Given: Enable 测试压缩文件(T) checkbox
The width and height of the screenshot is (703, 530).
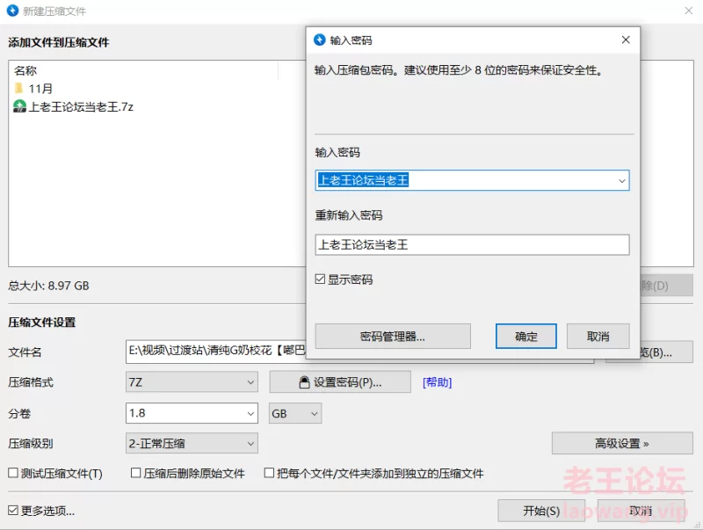Looking at the screenshot, I should 13,473.
